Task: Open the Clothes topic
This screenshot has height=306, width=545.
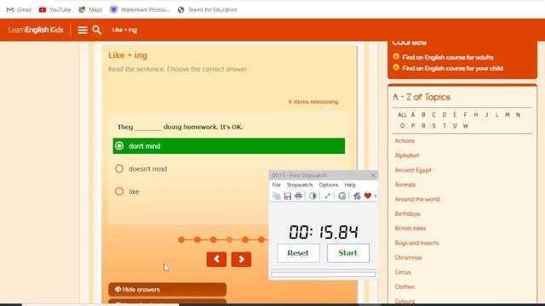Action: [404, 286]
